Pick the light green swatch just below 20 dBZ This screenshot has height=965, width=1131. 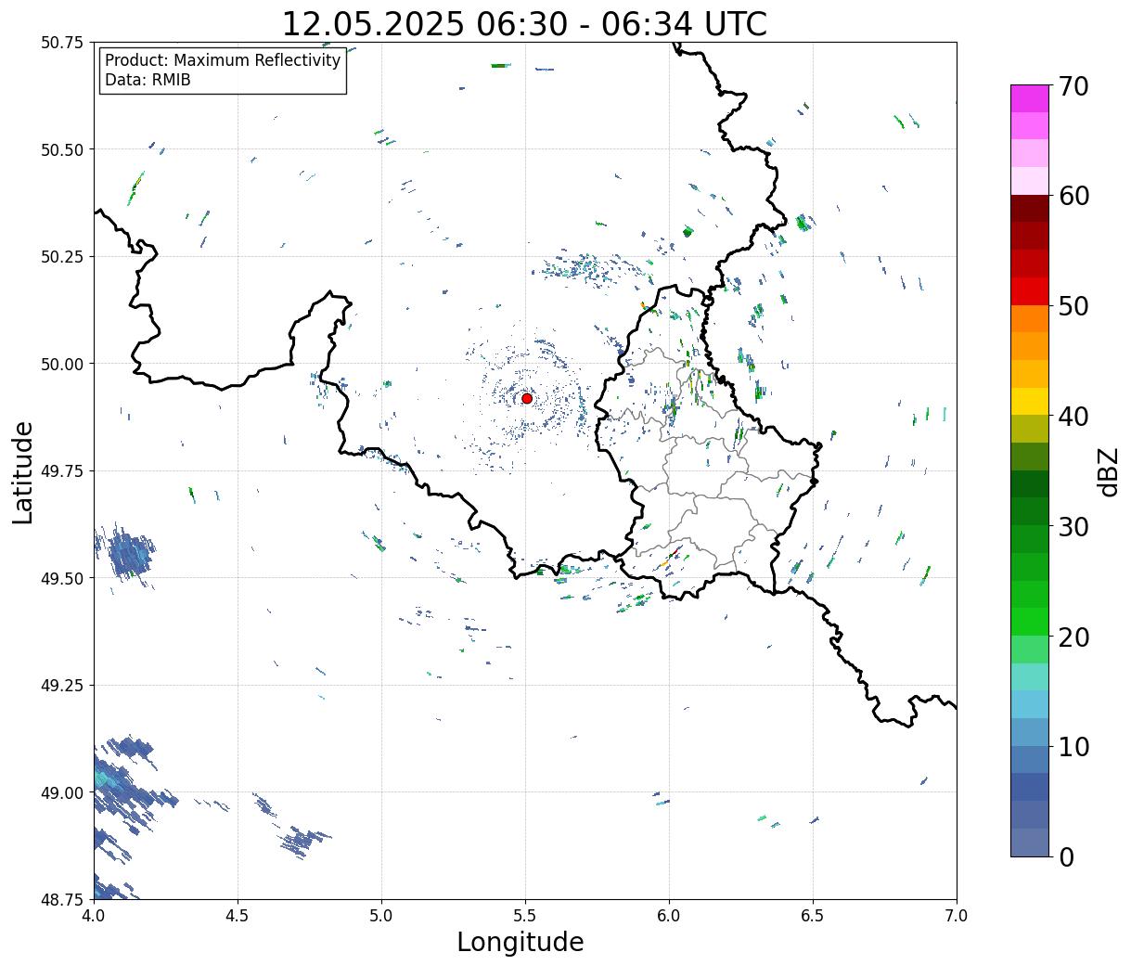coord(1030,649)
